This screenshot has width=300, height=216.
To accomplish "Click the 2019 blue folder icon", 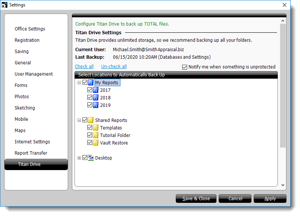I will point(96,105).
